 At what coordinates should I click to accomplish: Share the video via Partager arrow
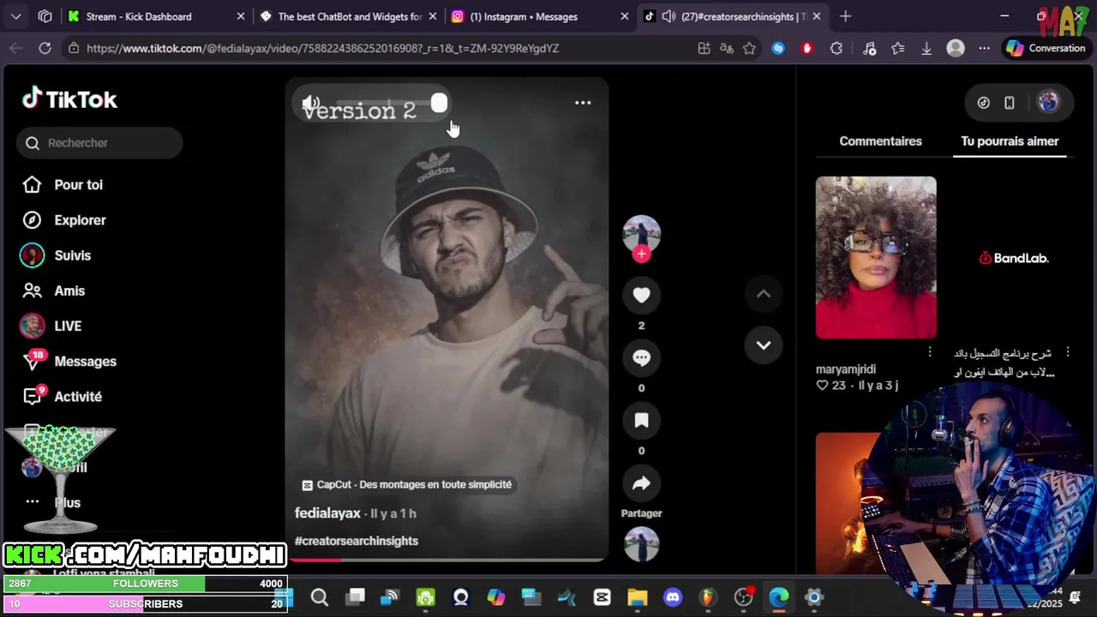tap(641, 483)
